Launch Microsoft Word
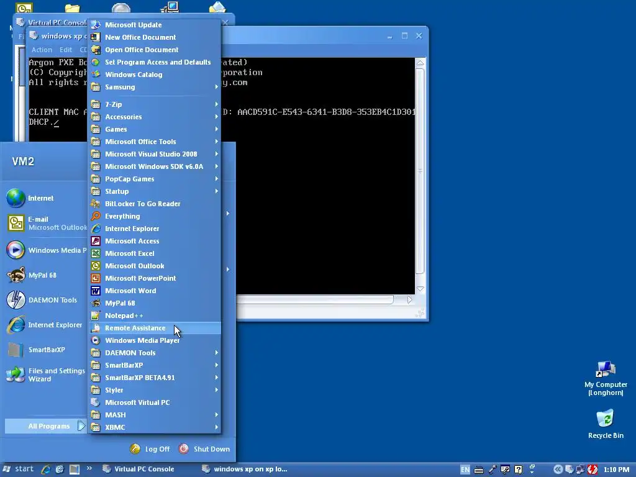The image size is (636, 477). tap(155, 291)
